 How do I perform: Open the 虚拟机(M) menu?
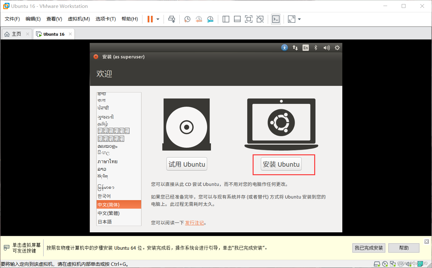(79, 19)
